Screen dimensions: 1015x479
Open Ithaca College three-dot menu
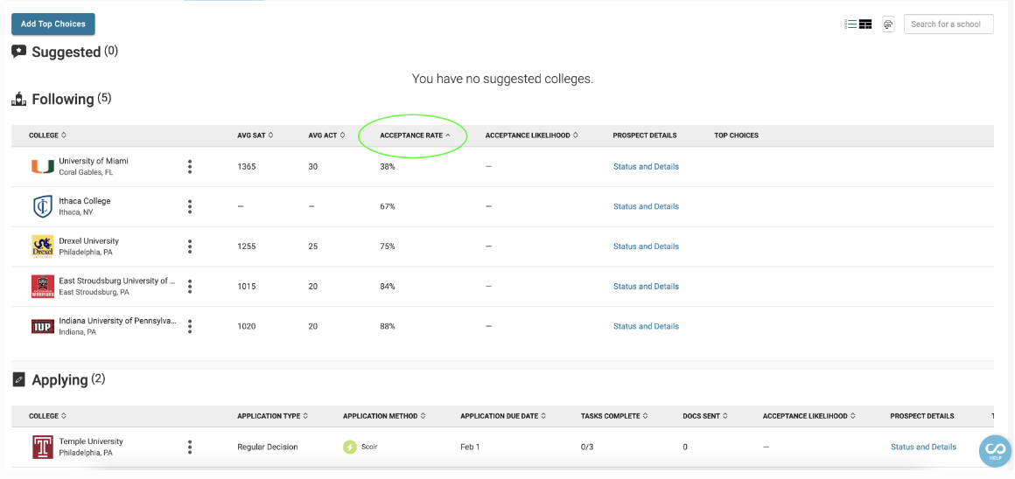[190, 207]
